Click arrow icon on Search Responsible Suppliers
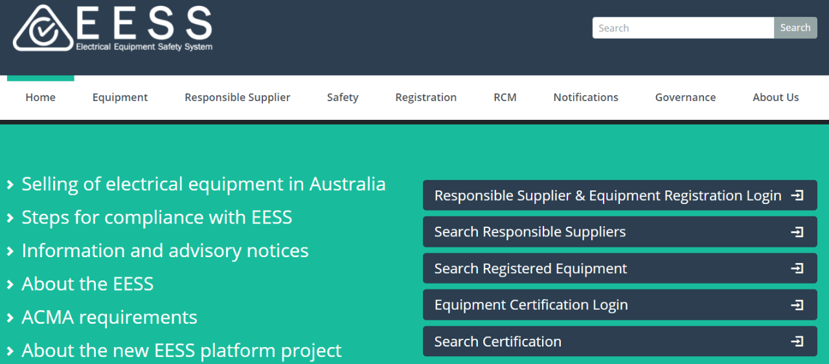This screenshot has height=364, width=829. [x=798, y=232]
